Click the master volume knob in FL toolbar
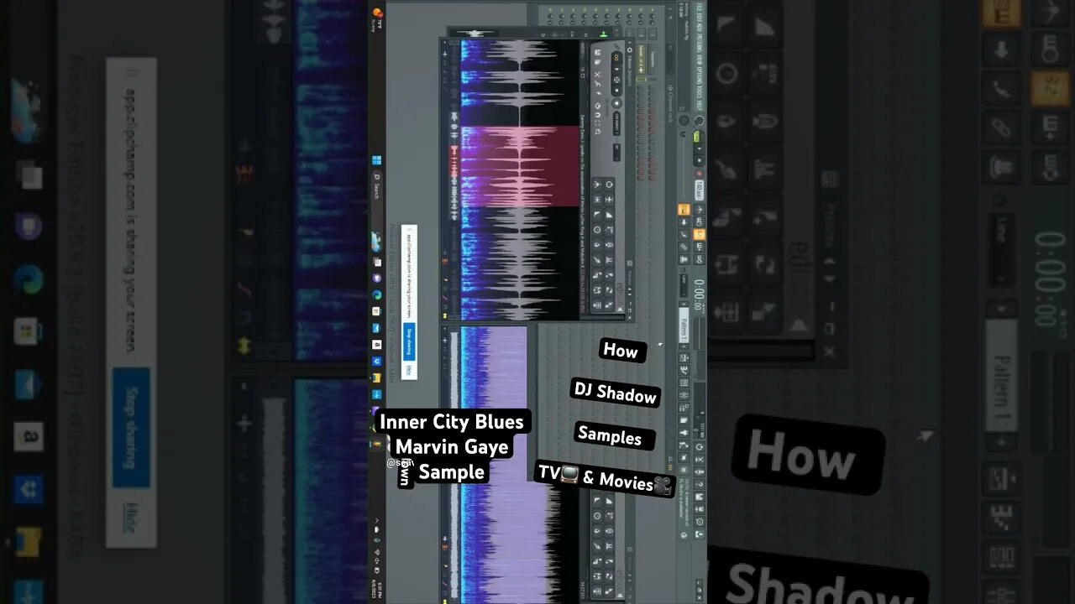This screenshot has width=1075, height=604. (x=700, y=121)
